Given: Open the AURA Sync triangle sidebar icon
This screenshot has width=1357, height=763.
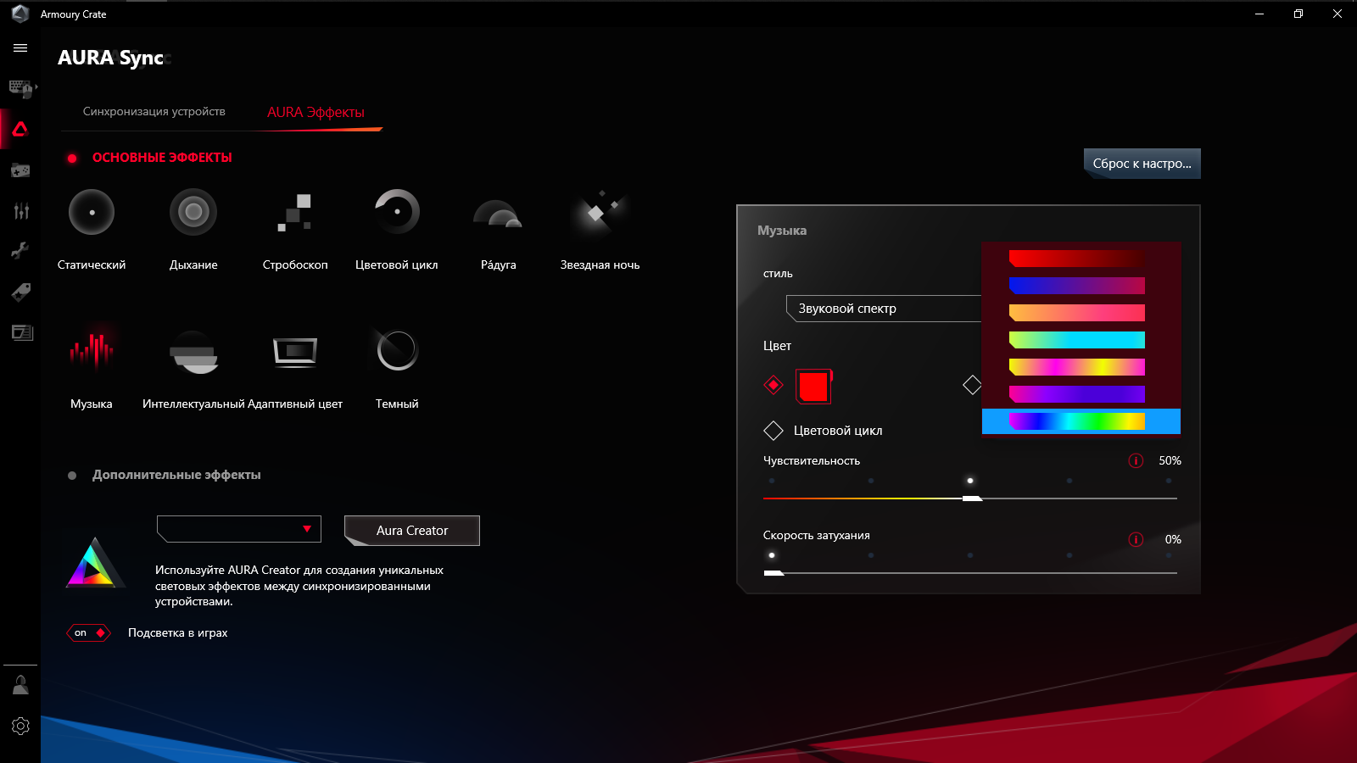Looking at the screenshot, I should (20, 129).
